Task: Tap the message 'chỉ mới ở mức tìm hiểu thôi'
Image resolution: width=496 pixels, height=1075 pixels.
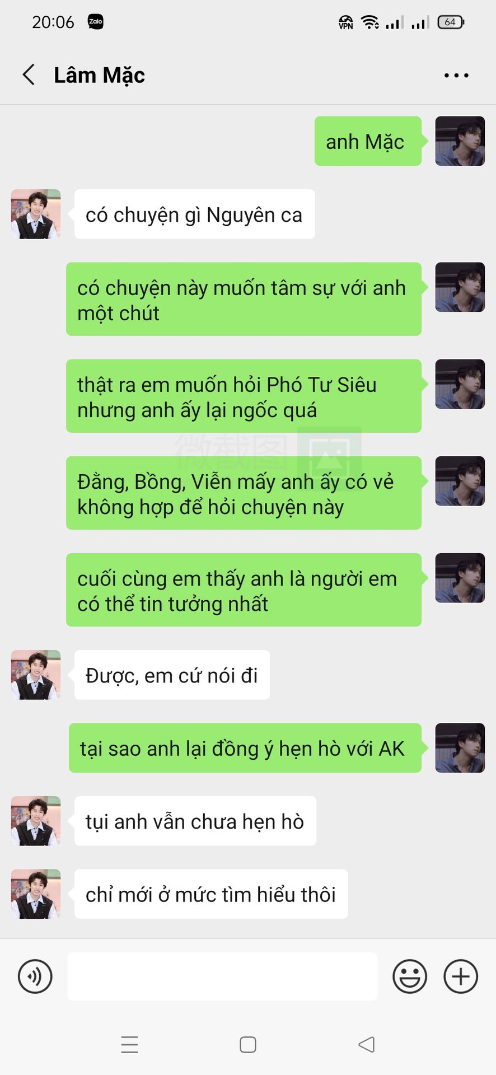Action: click(211, 894)
